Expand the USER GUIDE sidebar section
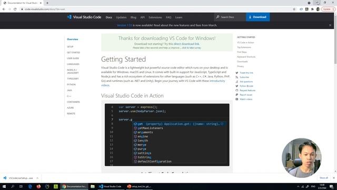 (x=73, y=58)
